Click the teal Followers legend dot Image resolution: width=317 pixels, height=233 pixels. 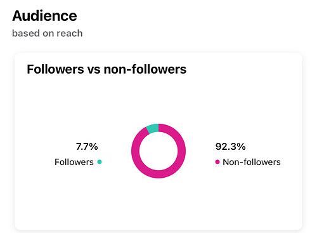(x=100, y=162)
